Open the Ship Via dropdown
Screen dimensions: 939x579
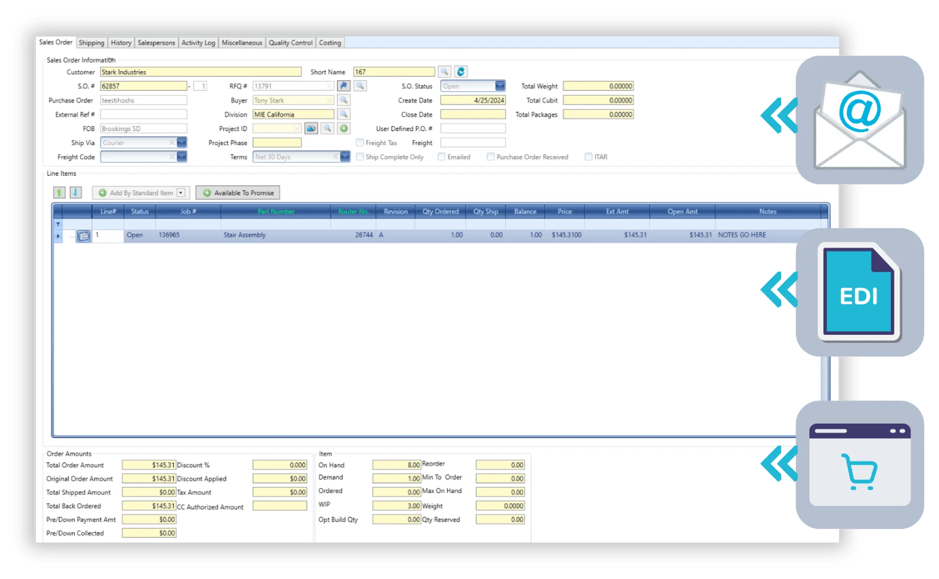pos(182,142)
